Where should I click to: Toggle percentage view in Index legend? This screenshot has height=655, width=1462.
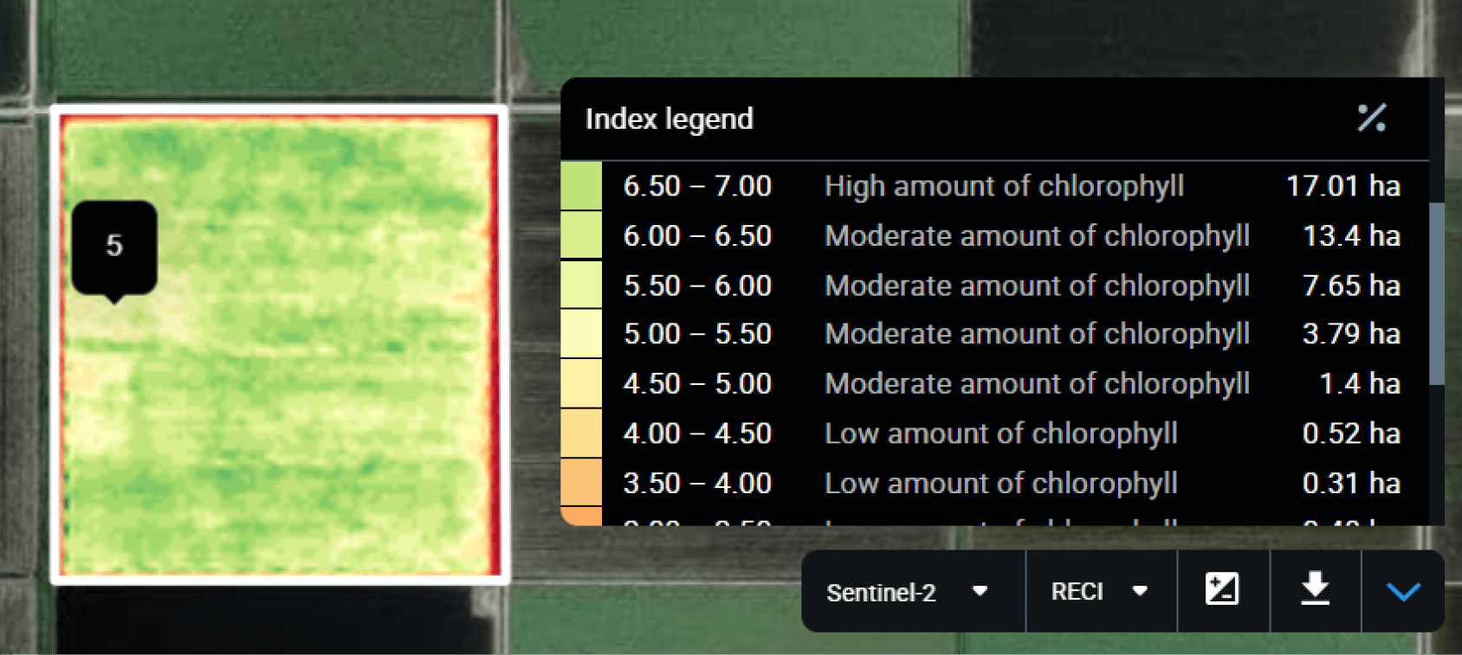coord(1372,118)
